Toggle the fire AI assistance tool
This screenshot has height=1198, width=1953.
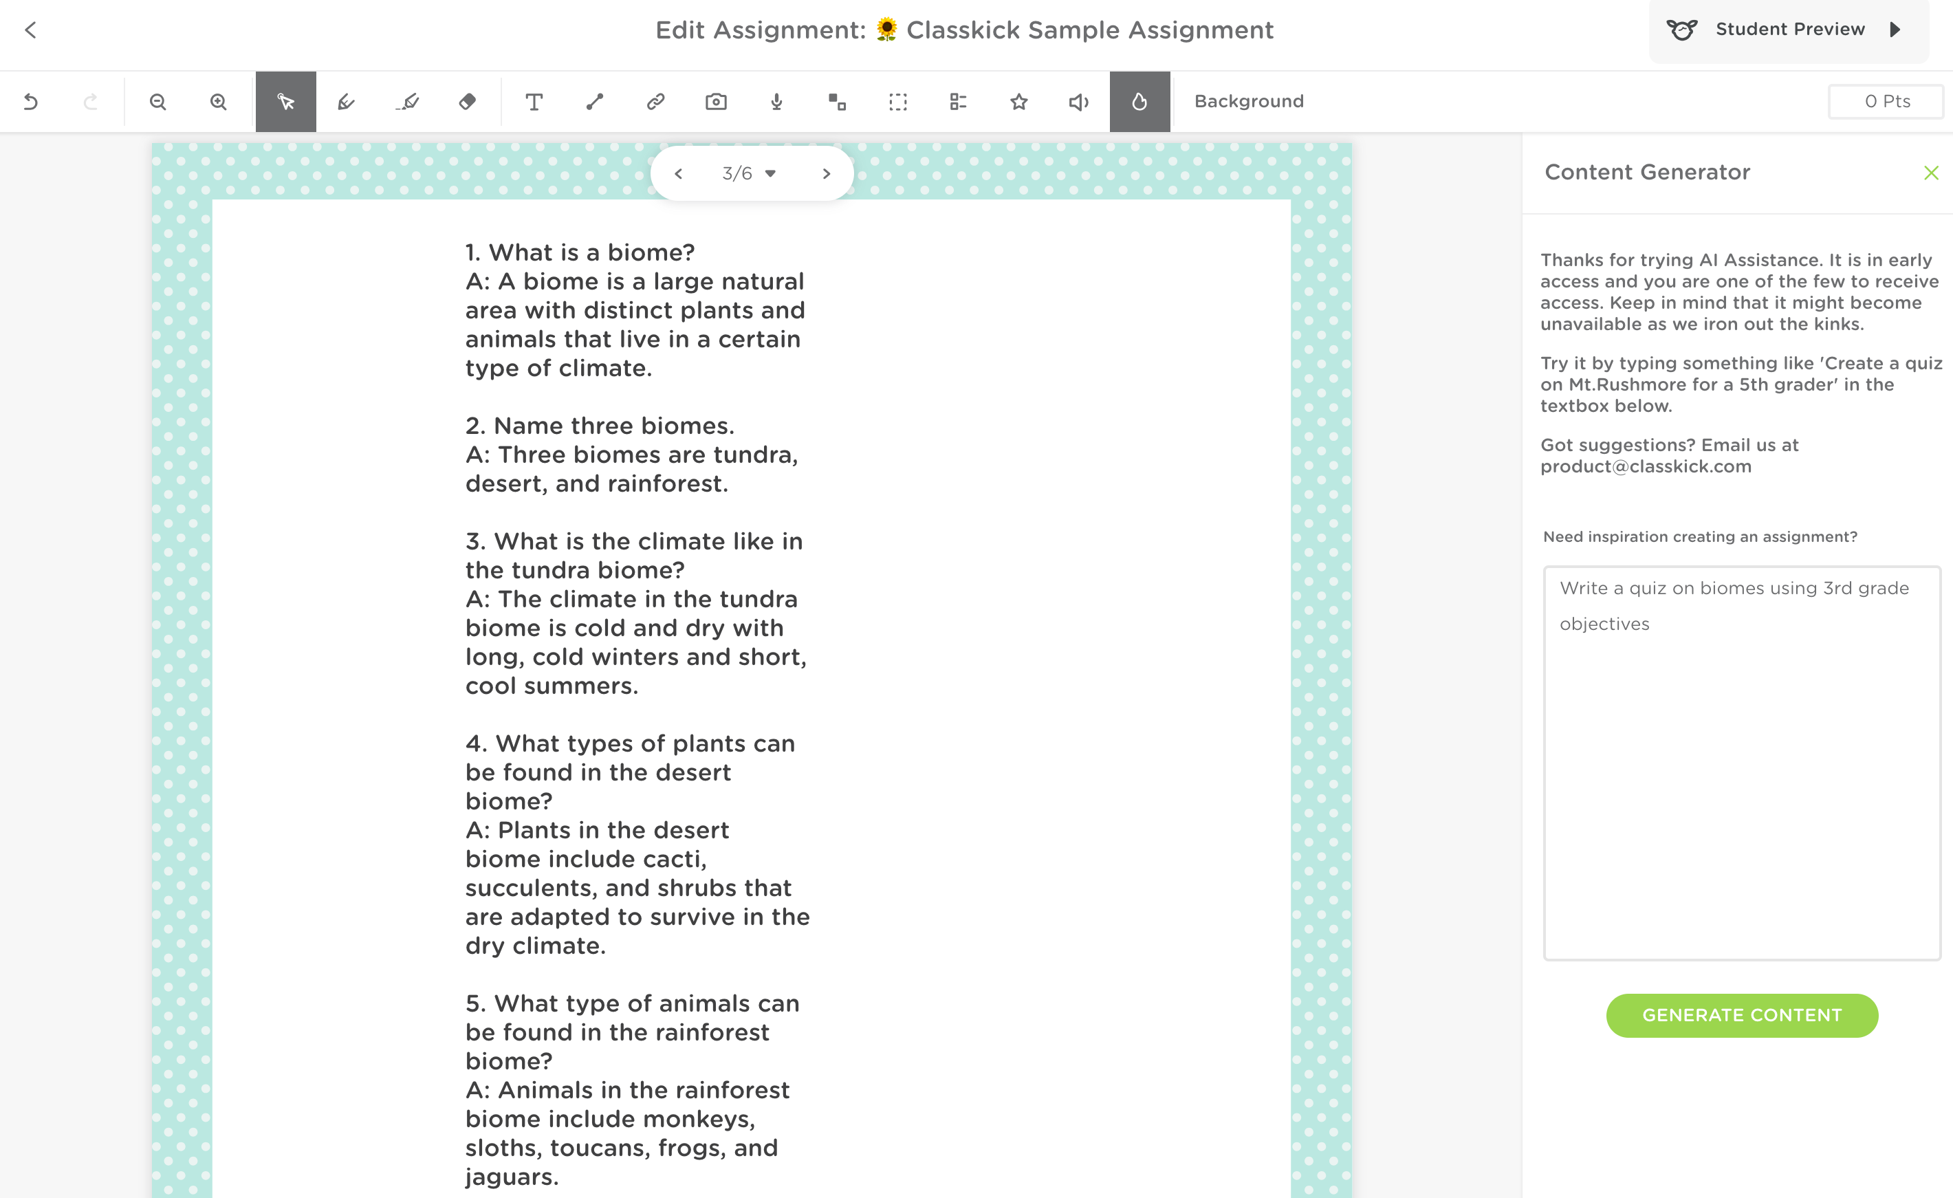pyautogui.click(x=1139, y=102)
